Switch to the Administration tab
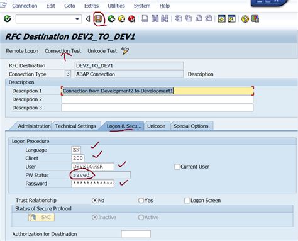 coord(34,126)
